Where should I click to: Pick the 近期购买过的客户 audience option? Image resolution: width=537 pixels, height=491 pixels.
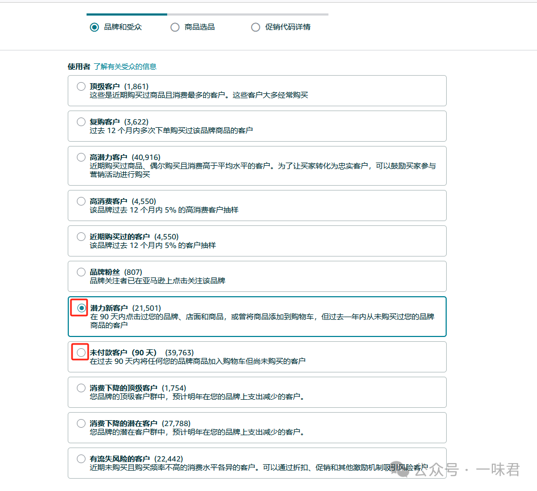pos(81,236)
